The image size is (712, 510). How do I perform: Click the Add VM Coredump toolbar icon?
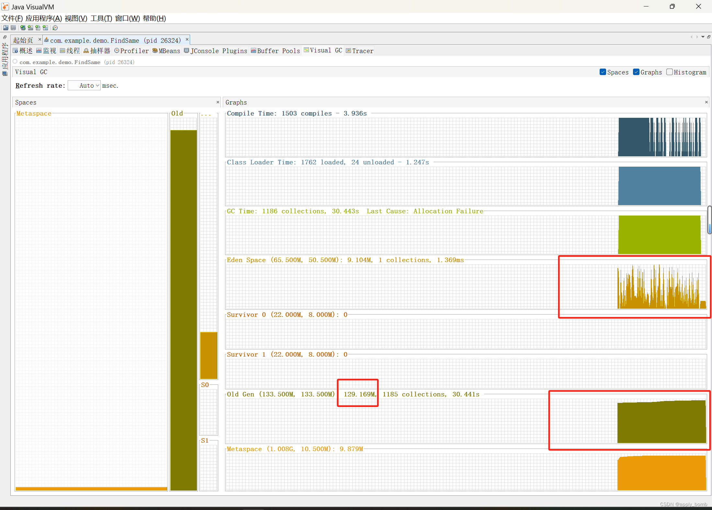(38, 28)
